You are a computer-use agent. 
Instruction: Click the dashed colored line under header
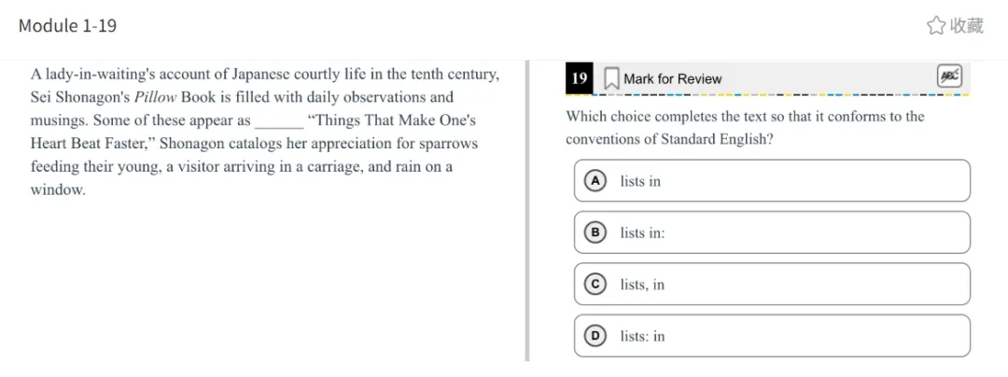[x=767, y=95]
